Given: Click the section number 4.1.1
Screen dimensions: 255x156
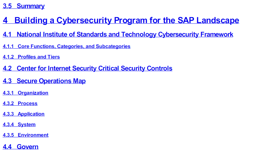Looking at the screenshot, I should 8,47.
